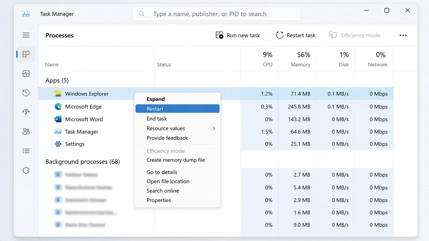Screen dimensions: 429x241
Task: Click the Microsoft Word icon
Action: 58,119
